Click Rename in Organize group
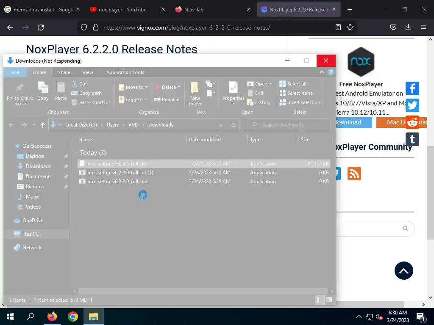 pyautogui.click(x=166, y=99)
